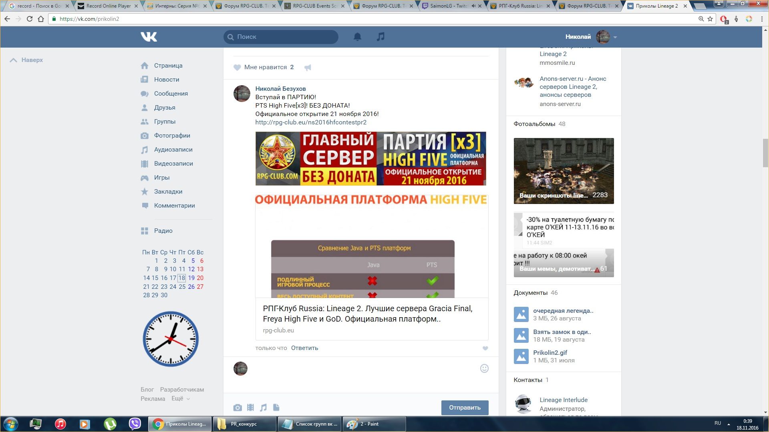Open rpg-club.eu ns2016hfcontestpr2 link

coord(311,122)
